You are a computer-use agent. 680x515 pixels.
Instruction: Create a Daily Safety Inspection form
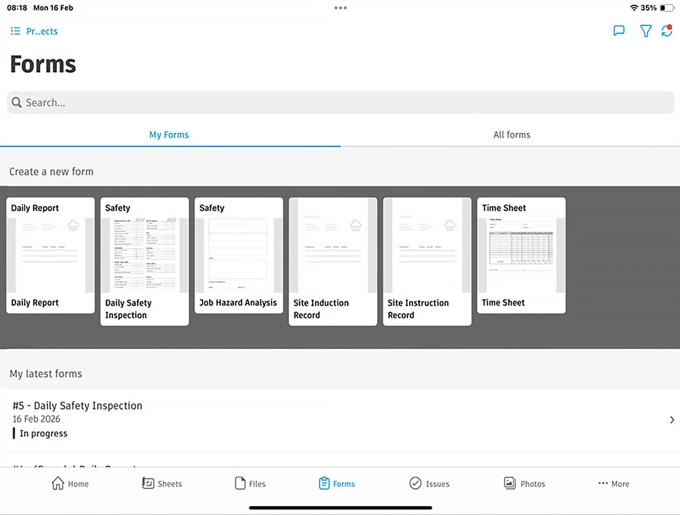pyautogui.click(x=145, y=262)
